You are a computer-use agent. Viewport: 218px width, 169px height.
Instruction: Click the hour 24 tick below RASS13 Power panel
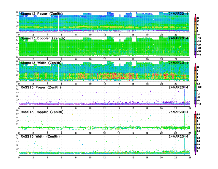[190, 108]
